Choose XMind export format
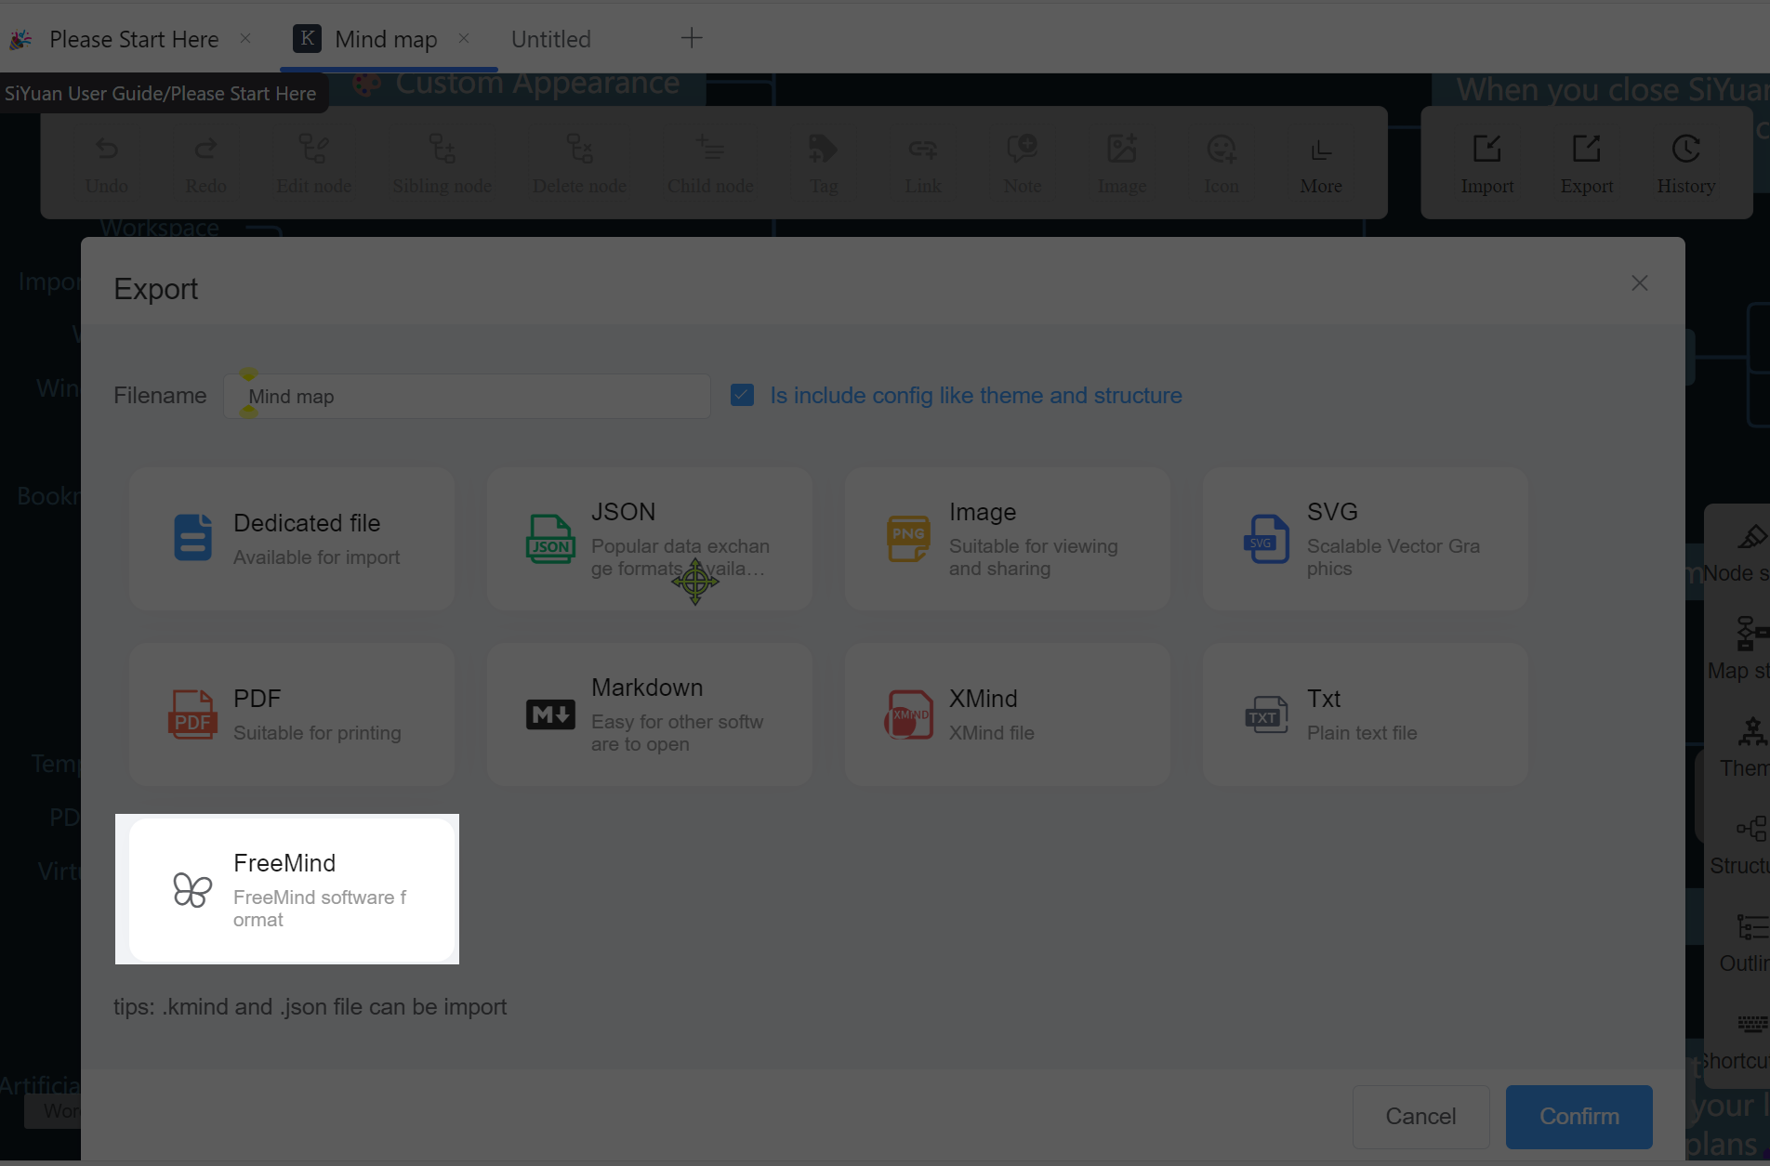 click(1008, 714)
